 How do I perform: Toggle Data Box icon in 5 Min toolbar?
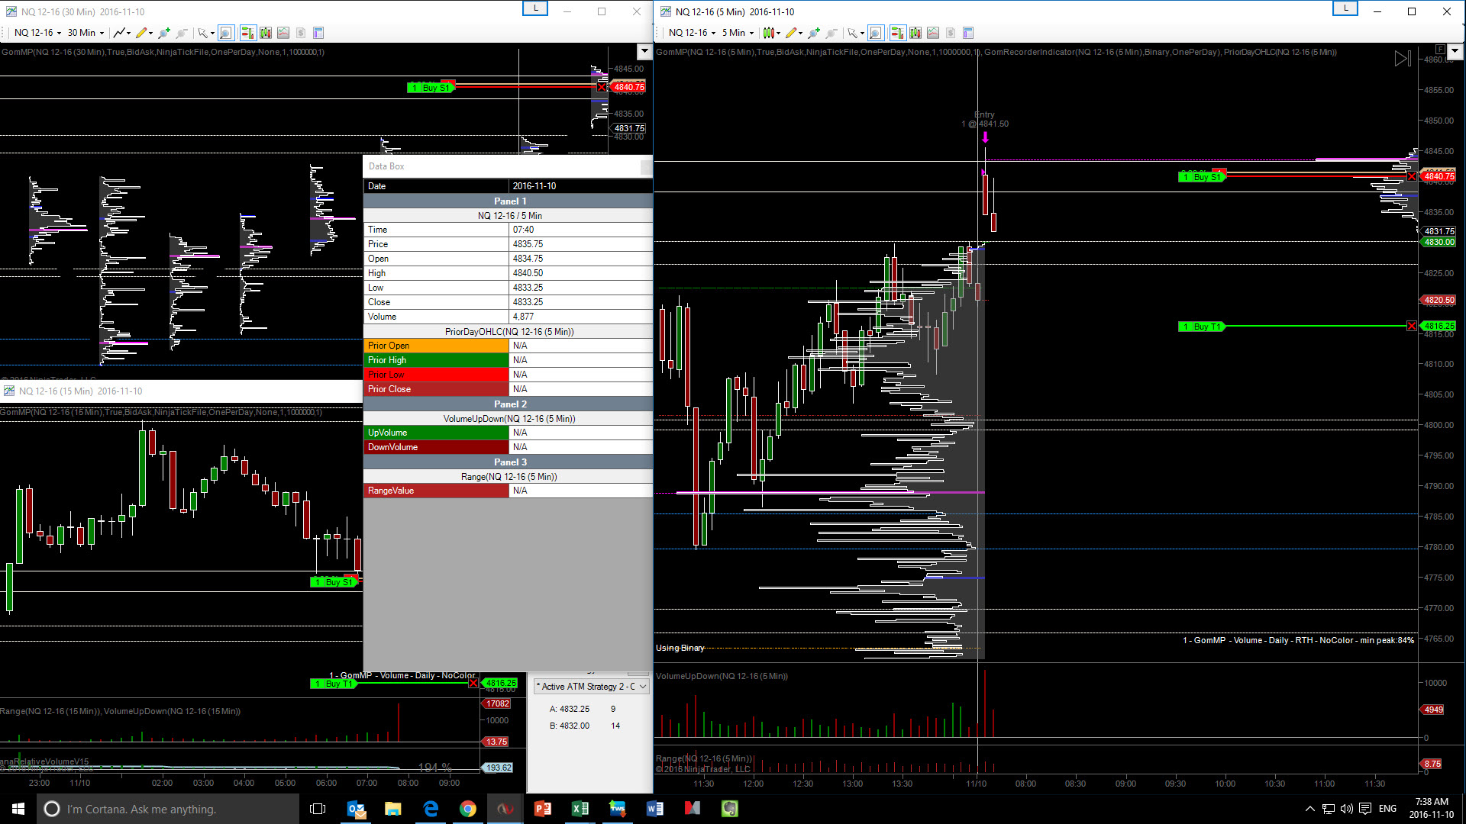[875, 33]
